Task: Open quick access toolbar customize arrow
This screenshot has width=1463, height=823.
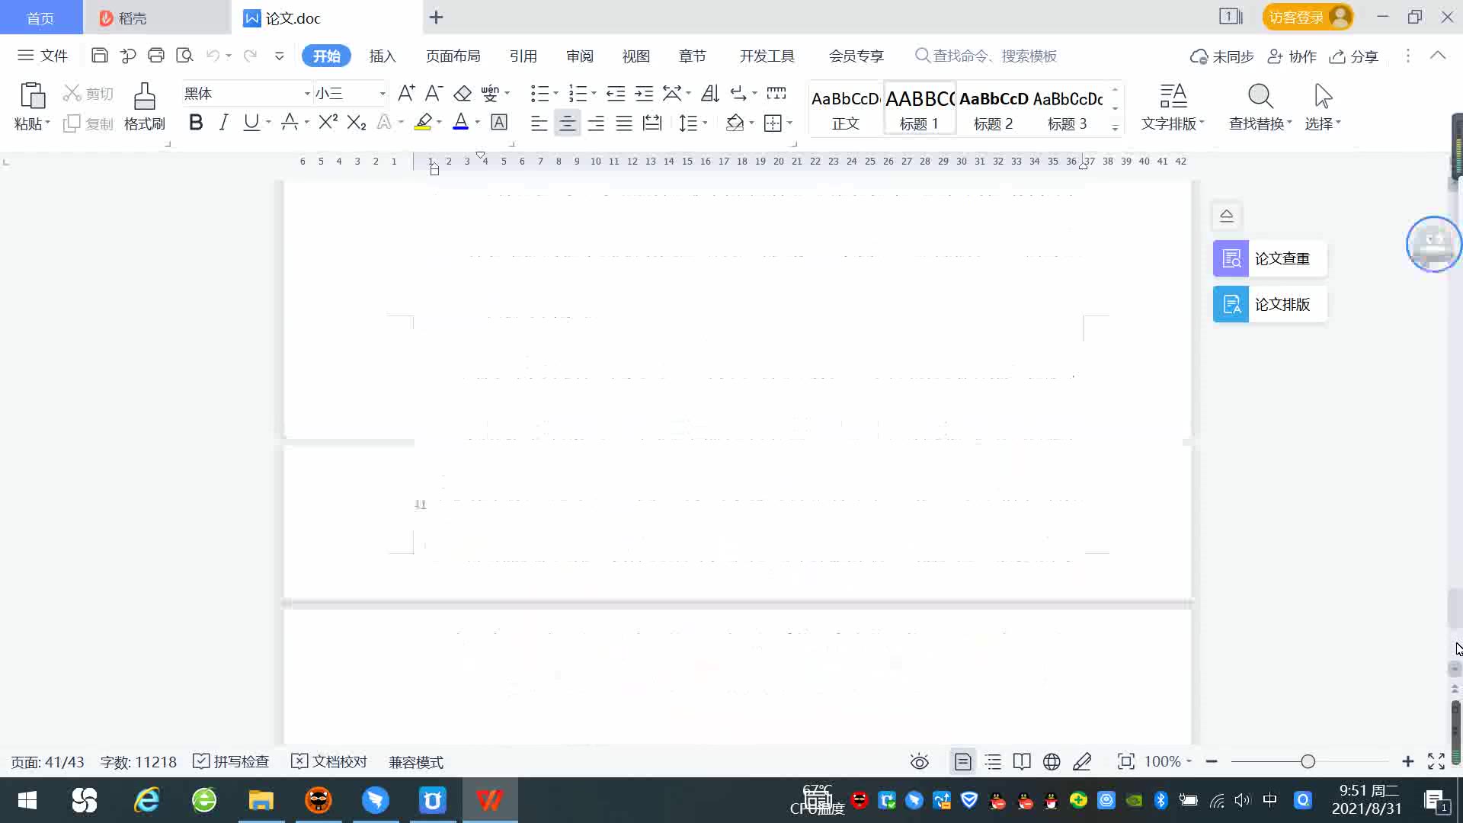Action: [x=280, y=56]
